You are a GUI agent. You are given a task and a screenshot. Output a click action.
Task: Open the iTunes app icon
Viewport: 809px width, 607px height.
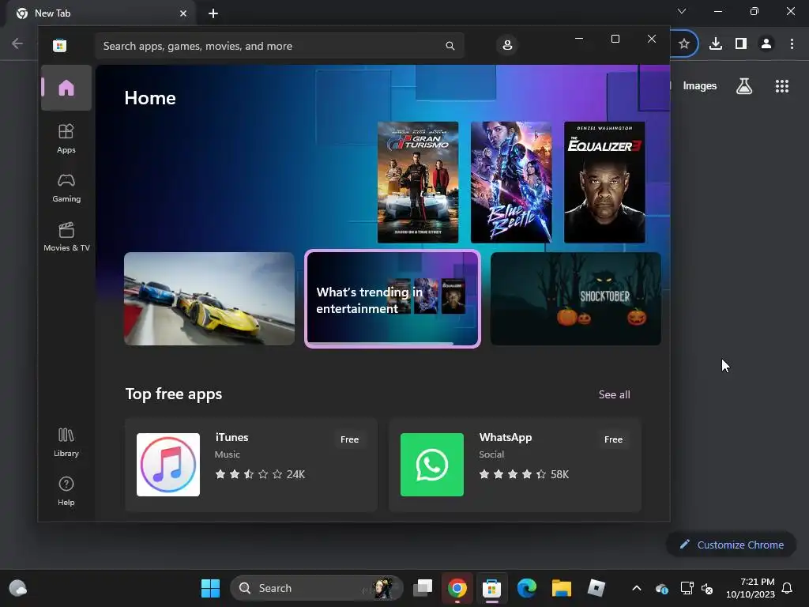(168, 465)
